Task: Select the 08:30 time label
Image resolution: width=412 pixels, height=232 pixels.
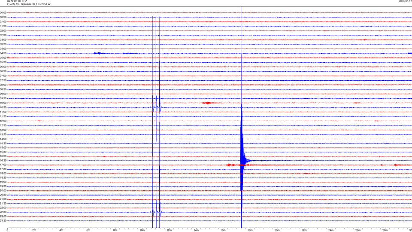Action: (x=3, y=89)
